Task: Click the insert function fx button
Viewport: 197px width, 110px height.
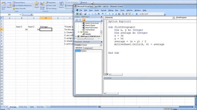Action: click(x=31, y=15)
